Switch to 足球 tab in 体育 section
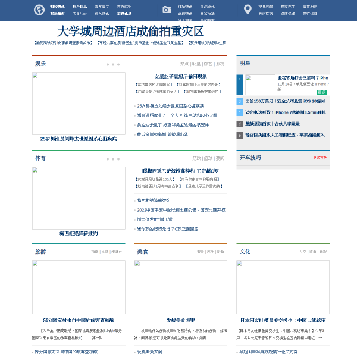Screen dimensions: 357x357 point(196,158)
